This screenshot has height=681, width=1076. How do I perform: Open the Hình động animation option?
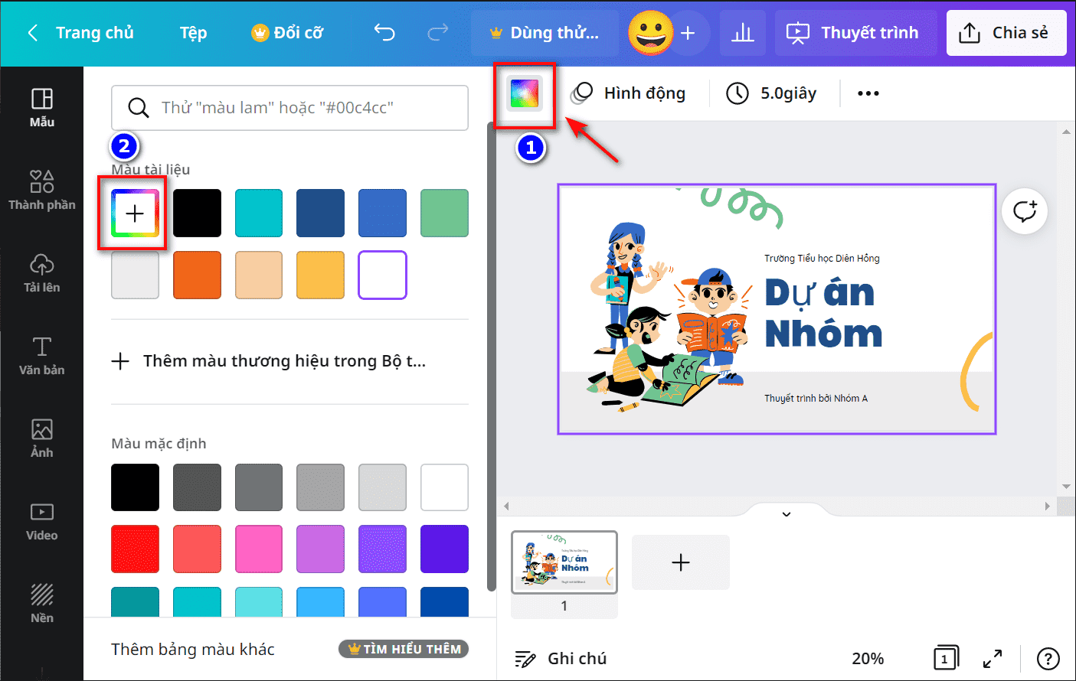tap(628, 93)
